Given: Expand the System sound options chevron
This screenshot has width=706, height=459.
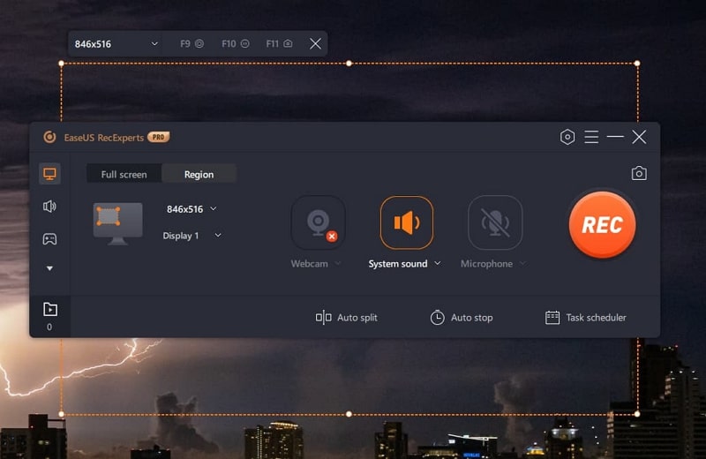Looking at the screenshot, I should [x=438, y=263].
